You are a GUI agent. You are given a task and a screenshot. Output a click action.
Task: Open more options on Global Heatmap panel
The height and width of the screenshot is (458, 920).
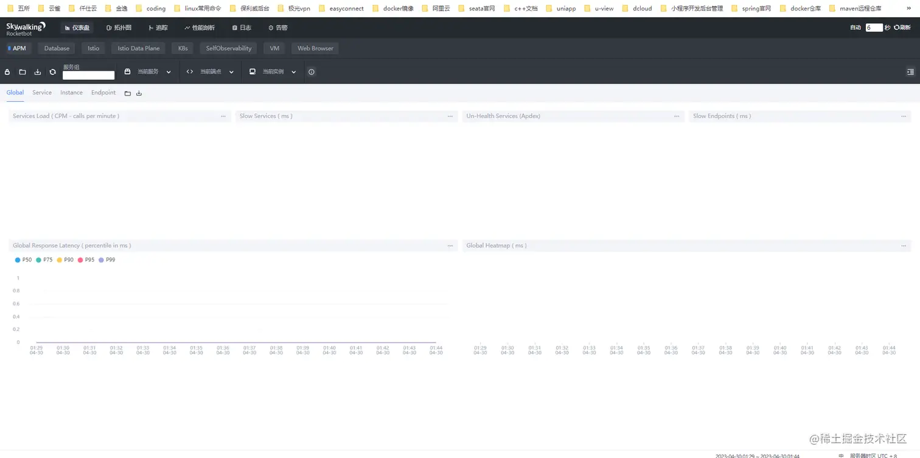click(x=904, y=246)
